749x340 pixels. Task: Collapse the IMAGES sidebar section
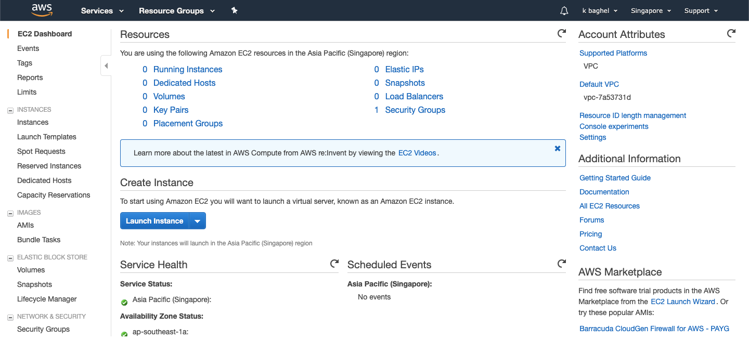[x=10, y=213]
